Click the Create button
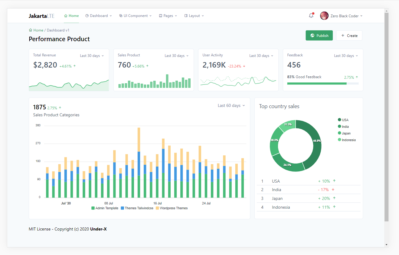Image resolution: width=399 pixels, height=255 pixels. pyautogui.click(x=349, y=35)
